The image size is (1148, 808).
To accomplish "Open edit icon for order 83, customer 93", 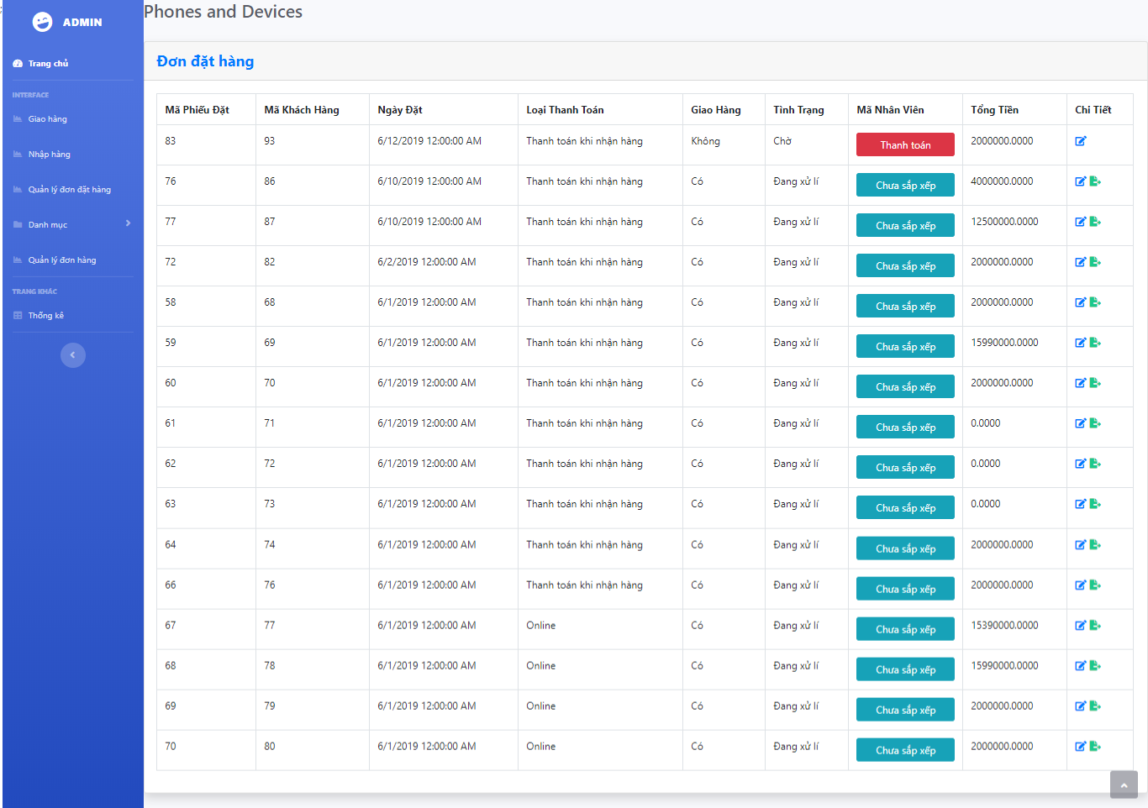I will click(1081, 141).
